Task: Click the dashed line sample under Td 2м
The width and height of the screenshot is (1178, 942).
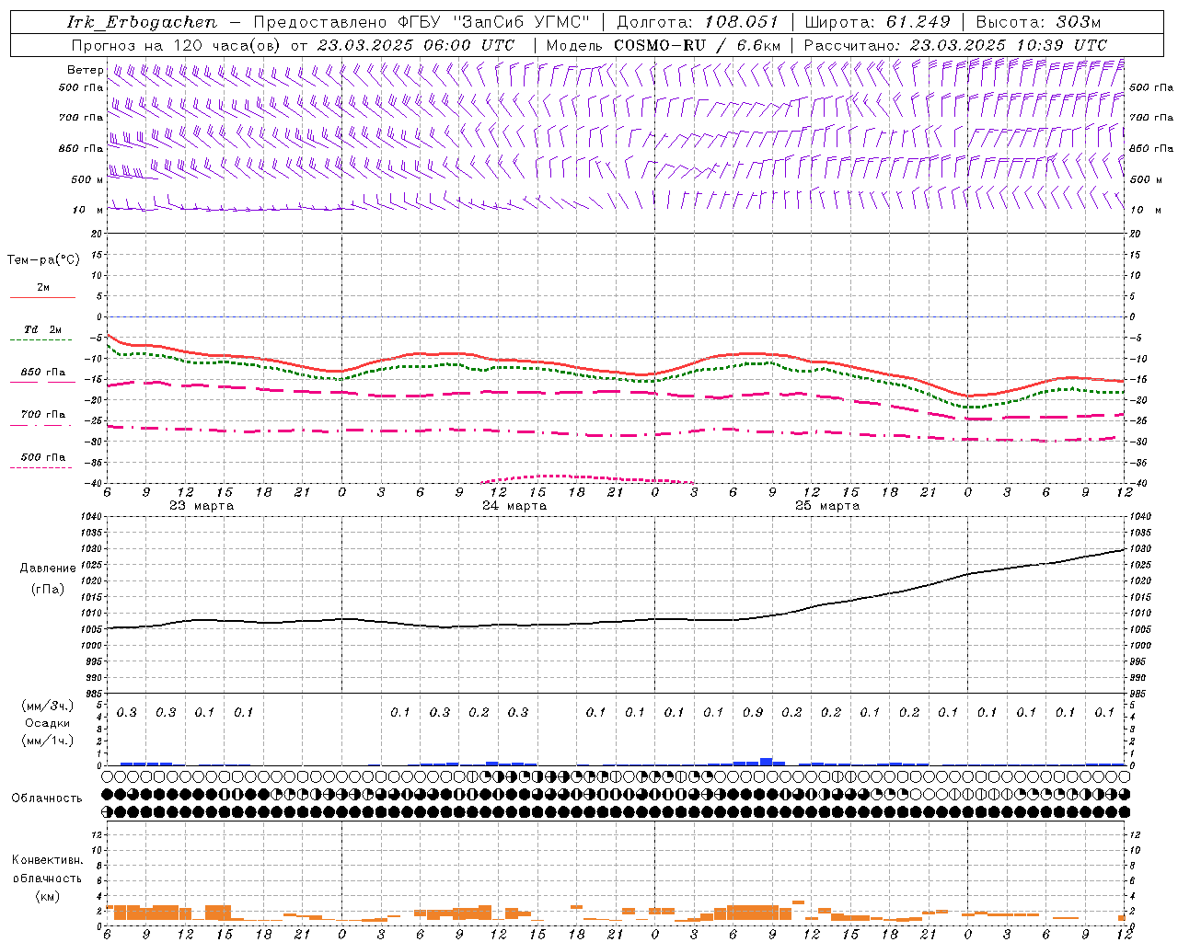Action: (42, 340)
